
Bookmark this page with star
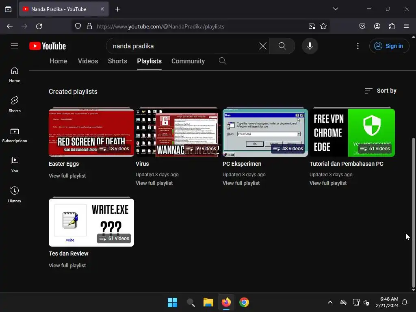click(x=323, y=26)
